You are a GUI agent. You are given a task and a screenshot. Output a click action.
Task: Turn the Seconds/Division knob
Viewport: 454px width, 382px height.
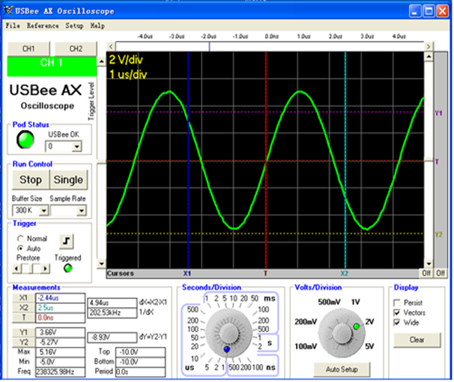227,330
